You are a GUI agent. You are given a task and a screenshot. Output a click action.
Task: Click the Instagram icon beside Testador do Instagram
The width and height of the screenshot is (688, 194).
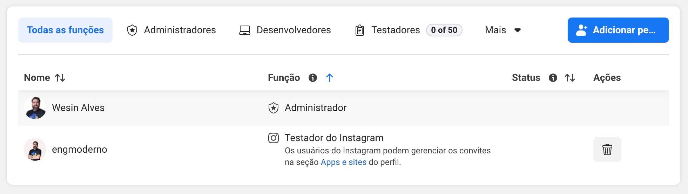pyautogui.click(x=274, y=138)
